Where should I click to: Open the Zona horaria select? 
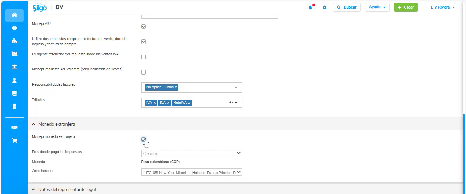[191, 172]
